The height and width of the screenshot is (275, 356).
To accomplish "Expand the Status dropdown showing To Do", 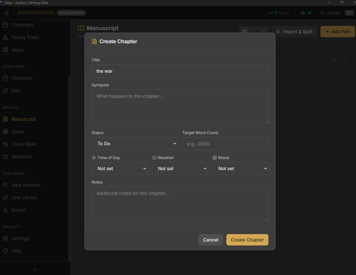I will (x=134, y=143).
